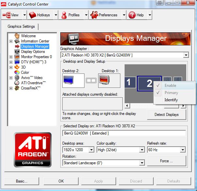The height and width of the screenshot is (191, 197).
Task: Switch to the Graphics Settings tab
Action: (x=21, y=26)
